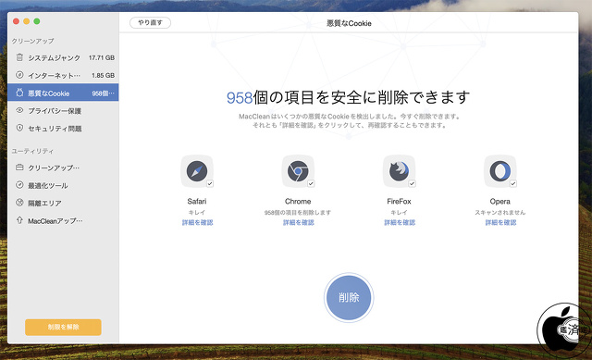Click the 隔離エリア icon
The image size is (592, 360).
click(19, 203)
